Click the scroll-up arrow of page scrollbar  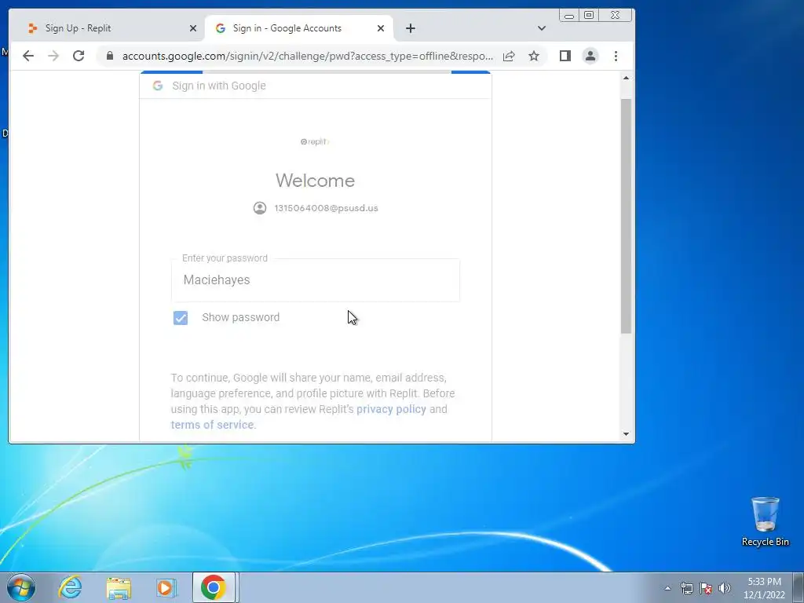626,78
